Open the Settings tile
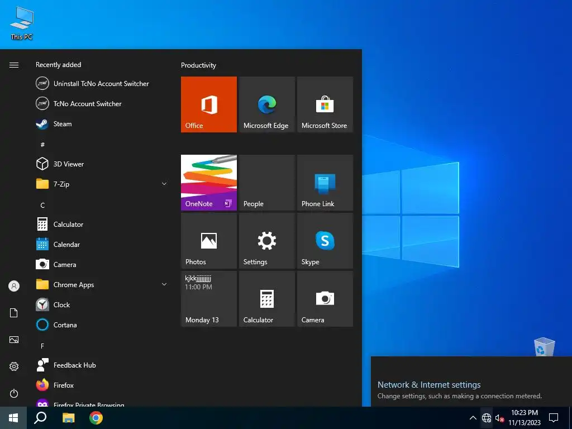Image resolution: width=572 pixels, height=429 pixels. tap(266, 241)
